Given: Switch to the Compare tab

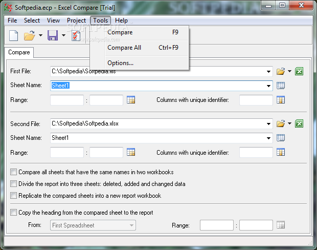Looking at the screenshot, I should (19, 52).
